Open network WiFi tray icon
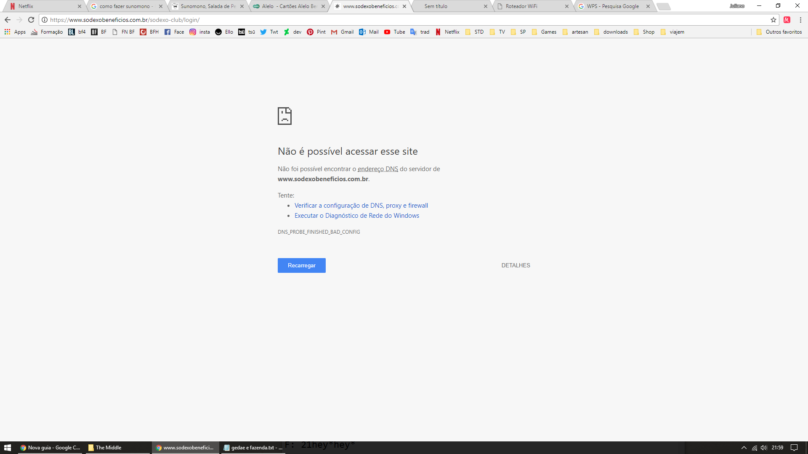 [755, 448]
